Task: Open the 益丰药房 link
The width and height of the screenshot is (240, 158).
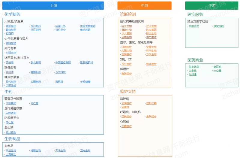Action: tap(194, 67)
